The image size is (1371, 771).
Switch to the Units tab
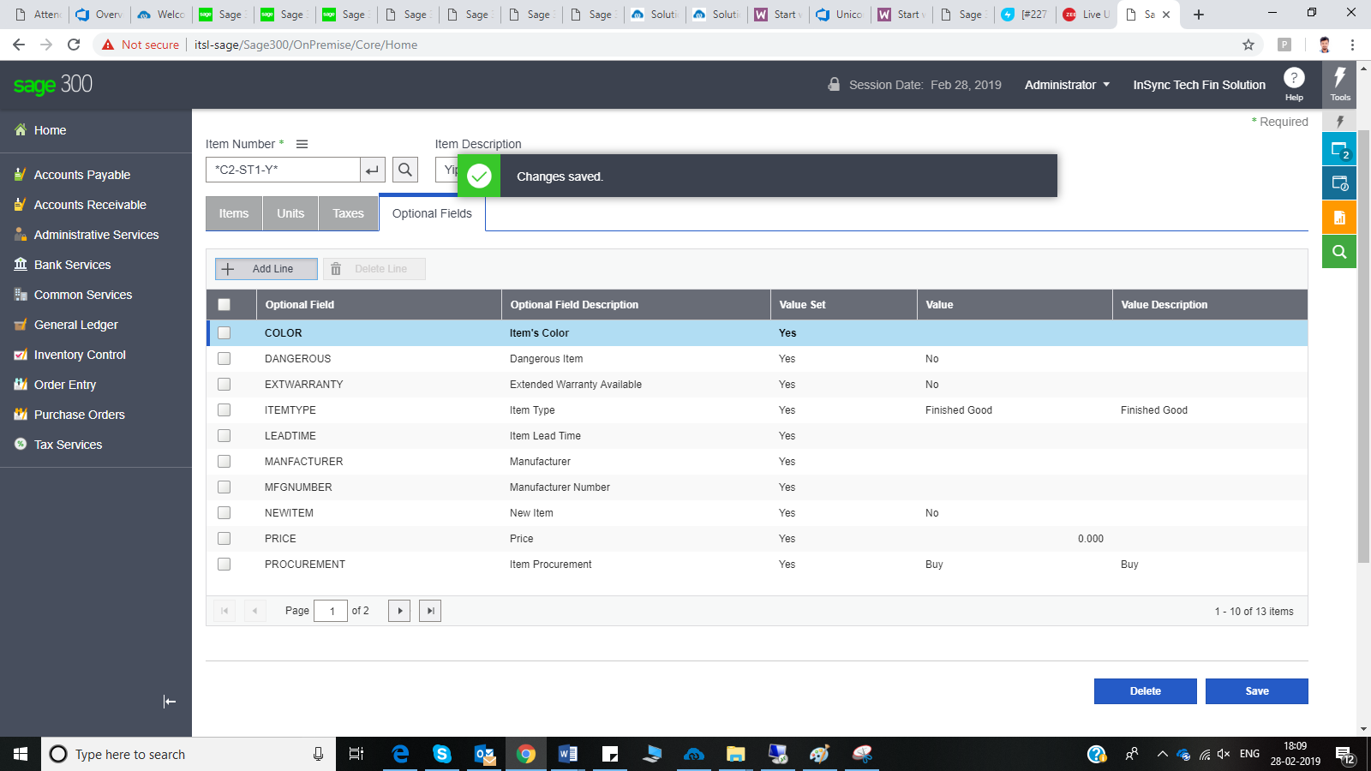pos(290,213)
